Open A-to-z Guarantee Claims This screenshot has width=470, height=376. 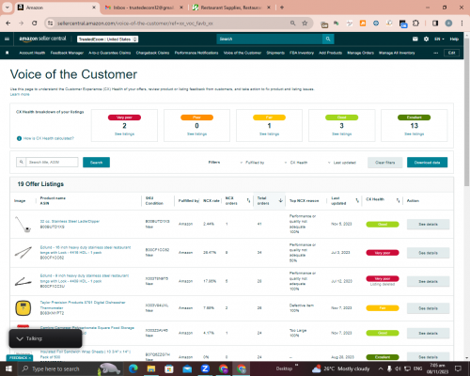tap(110, 53)
